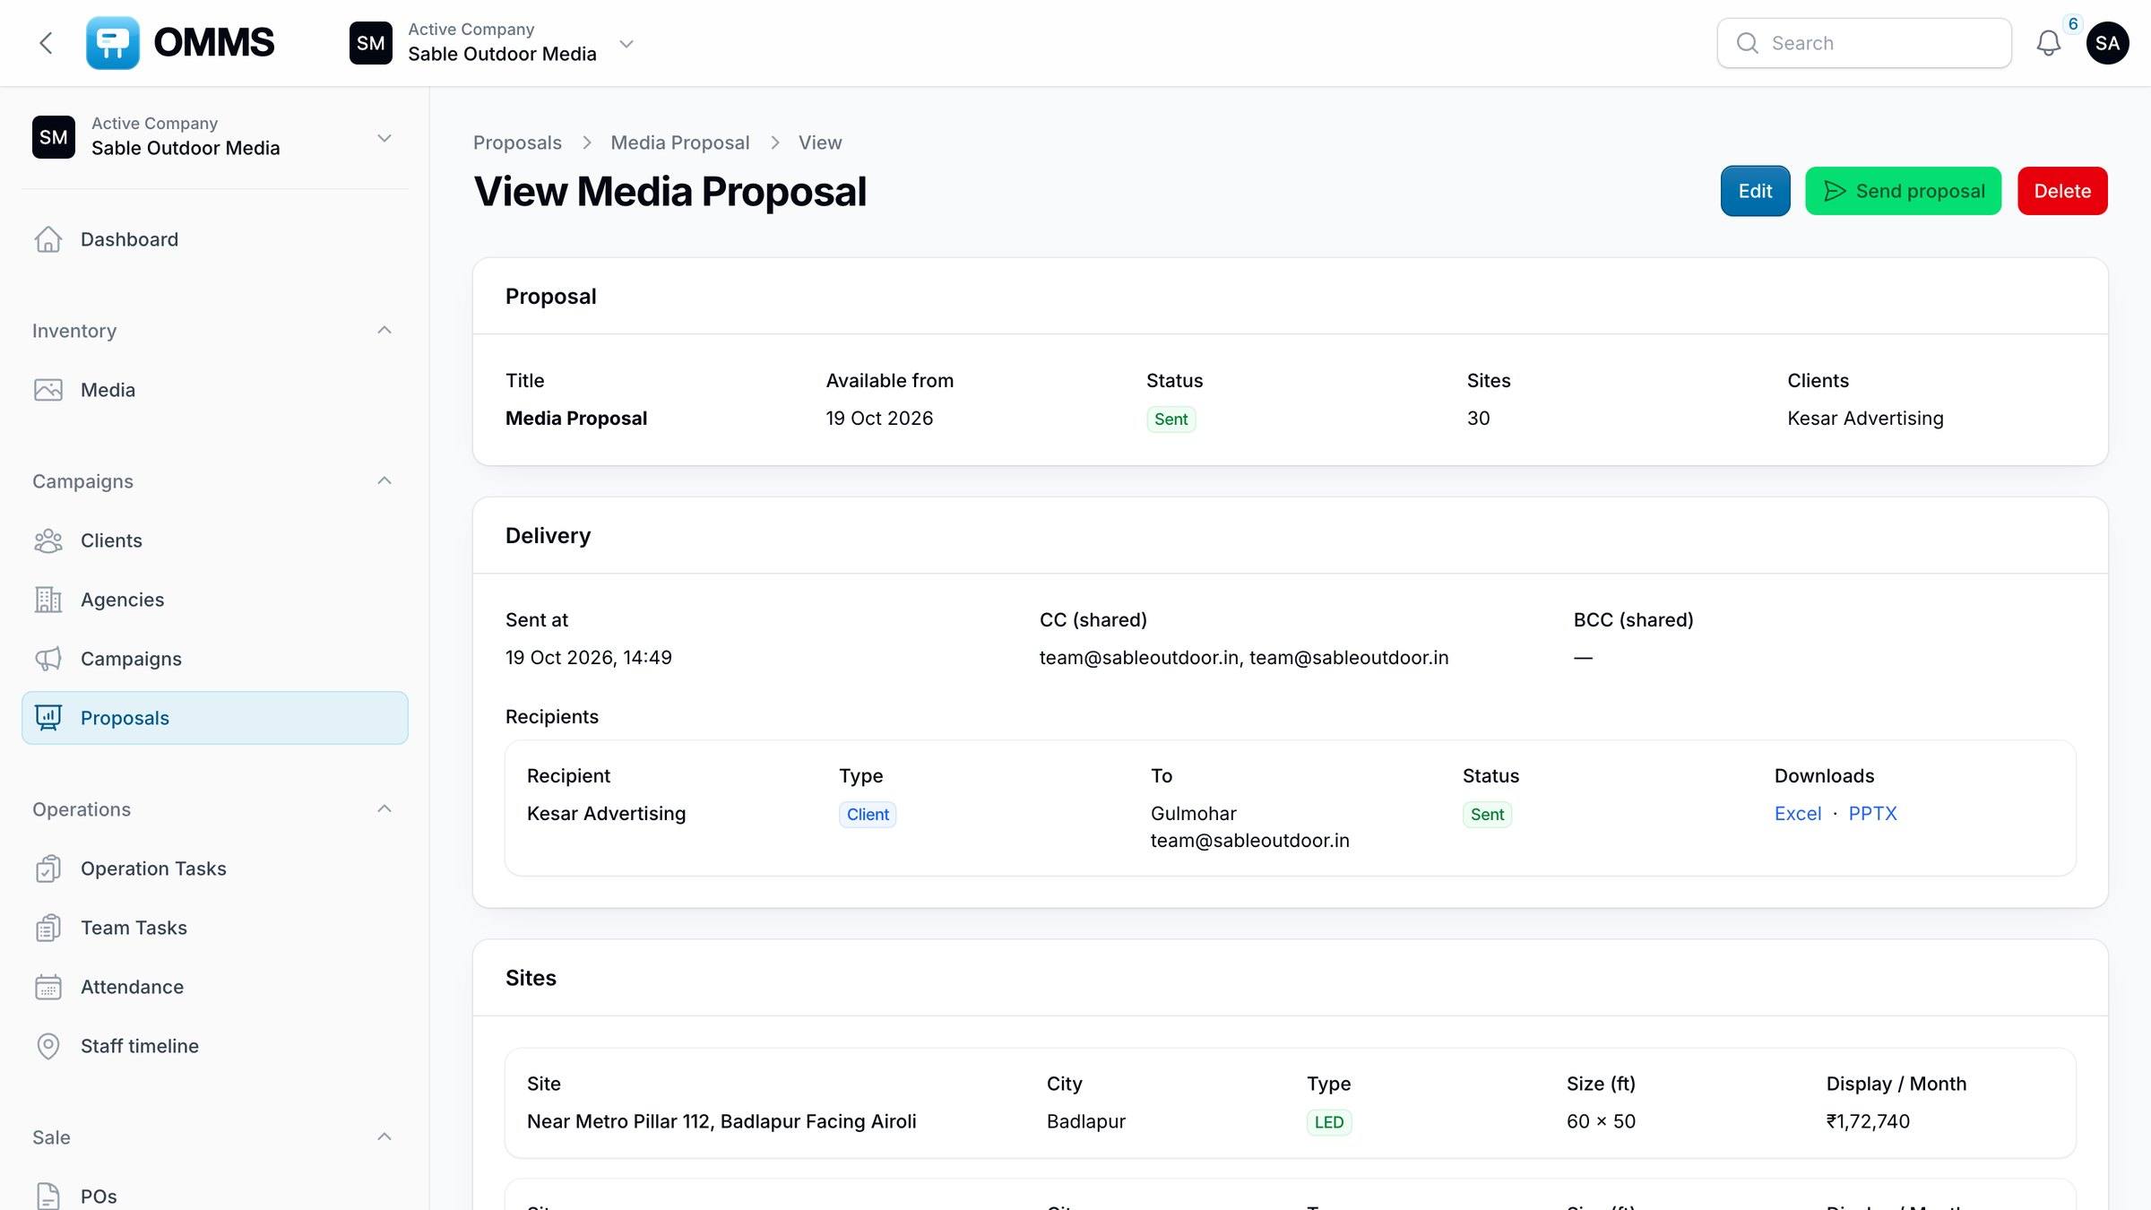Open the SA user avatar menu
This screenshot has width=2151, height=1210.
[x=2108, y=43]
